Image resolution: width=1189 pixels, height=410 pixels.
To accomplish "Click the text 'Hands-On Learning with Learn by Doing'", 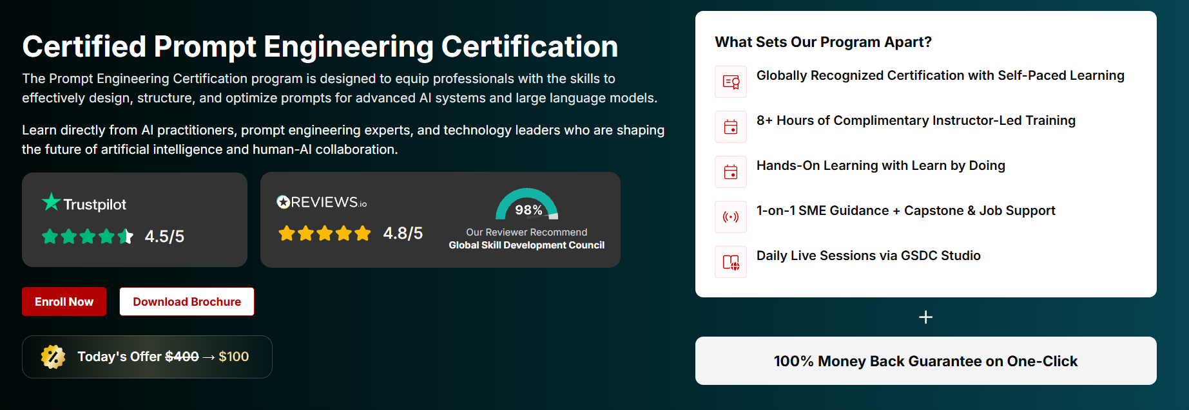I will pyautogui.click(x=880, y=165).
